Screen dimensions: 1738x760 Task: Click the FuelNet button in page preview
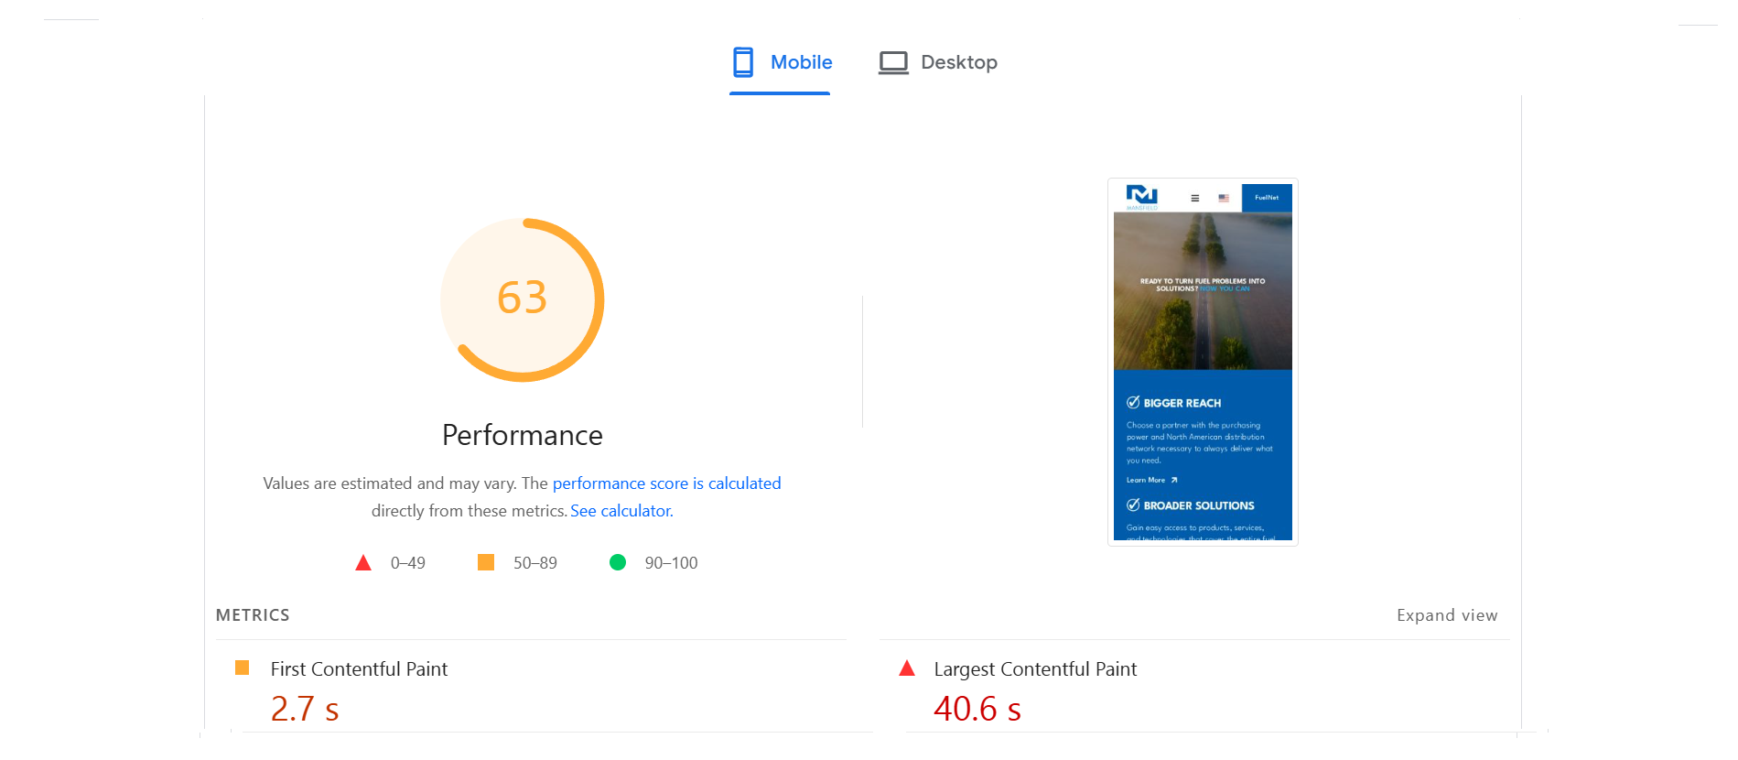pos(1267,198)
